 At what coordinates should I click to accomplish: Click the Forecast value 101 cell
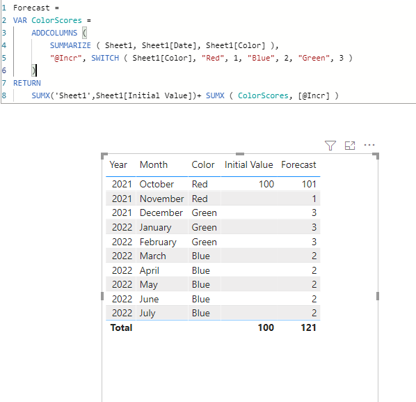(309, 184)
